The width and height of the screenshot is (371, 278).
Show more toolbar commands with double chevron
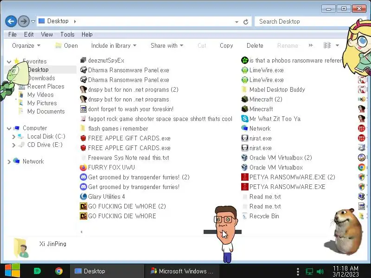[x=310, y=45]
